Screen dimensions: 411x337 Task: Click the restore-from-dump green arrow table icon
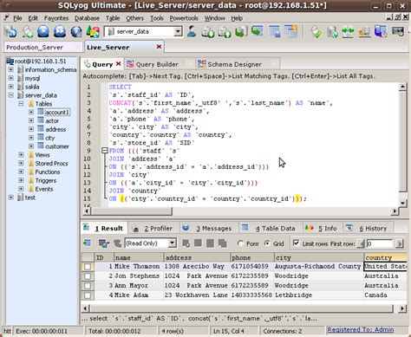[x=258, y=31]
